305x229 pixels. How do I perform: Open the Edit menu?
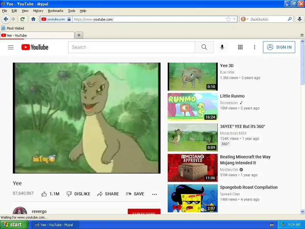tap(14, 11)
